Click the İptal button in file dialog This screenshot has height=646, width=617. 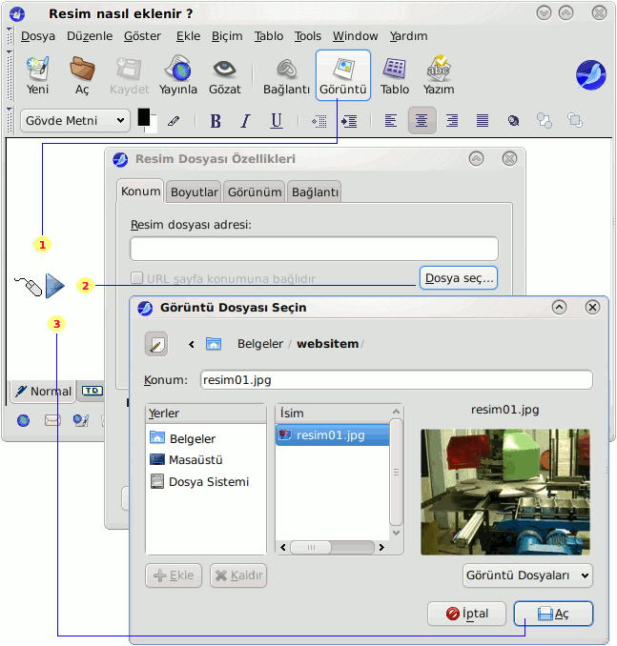coord(467,614)
